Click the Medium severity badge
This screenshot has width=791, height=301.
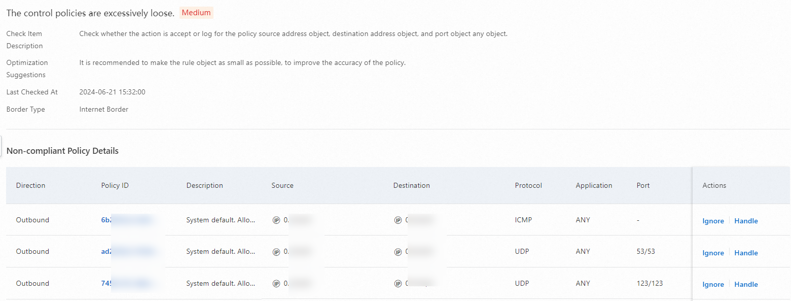pos(196,13)
